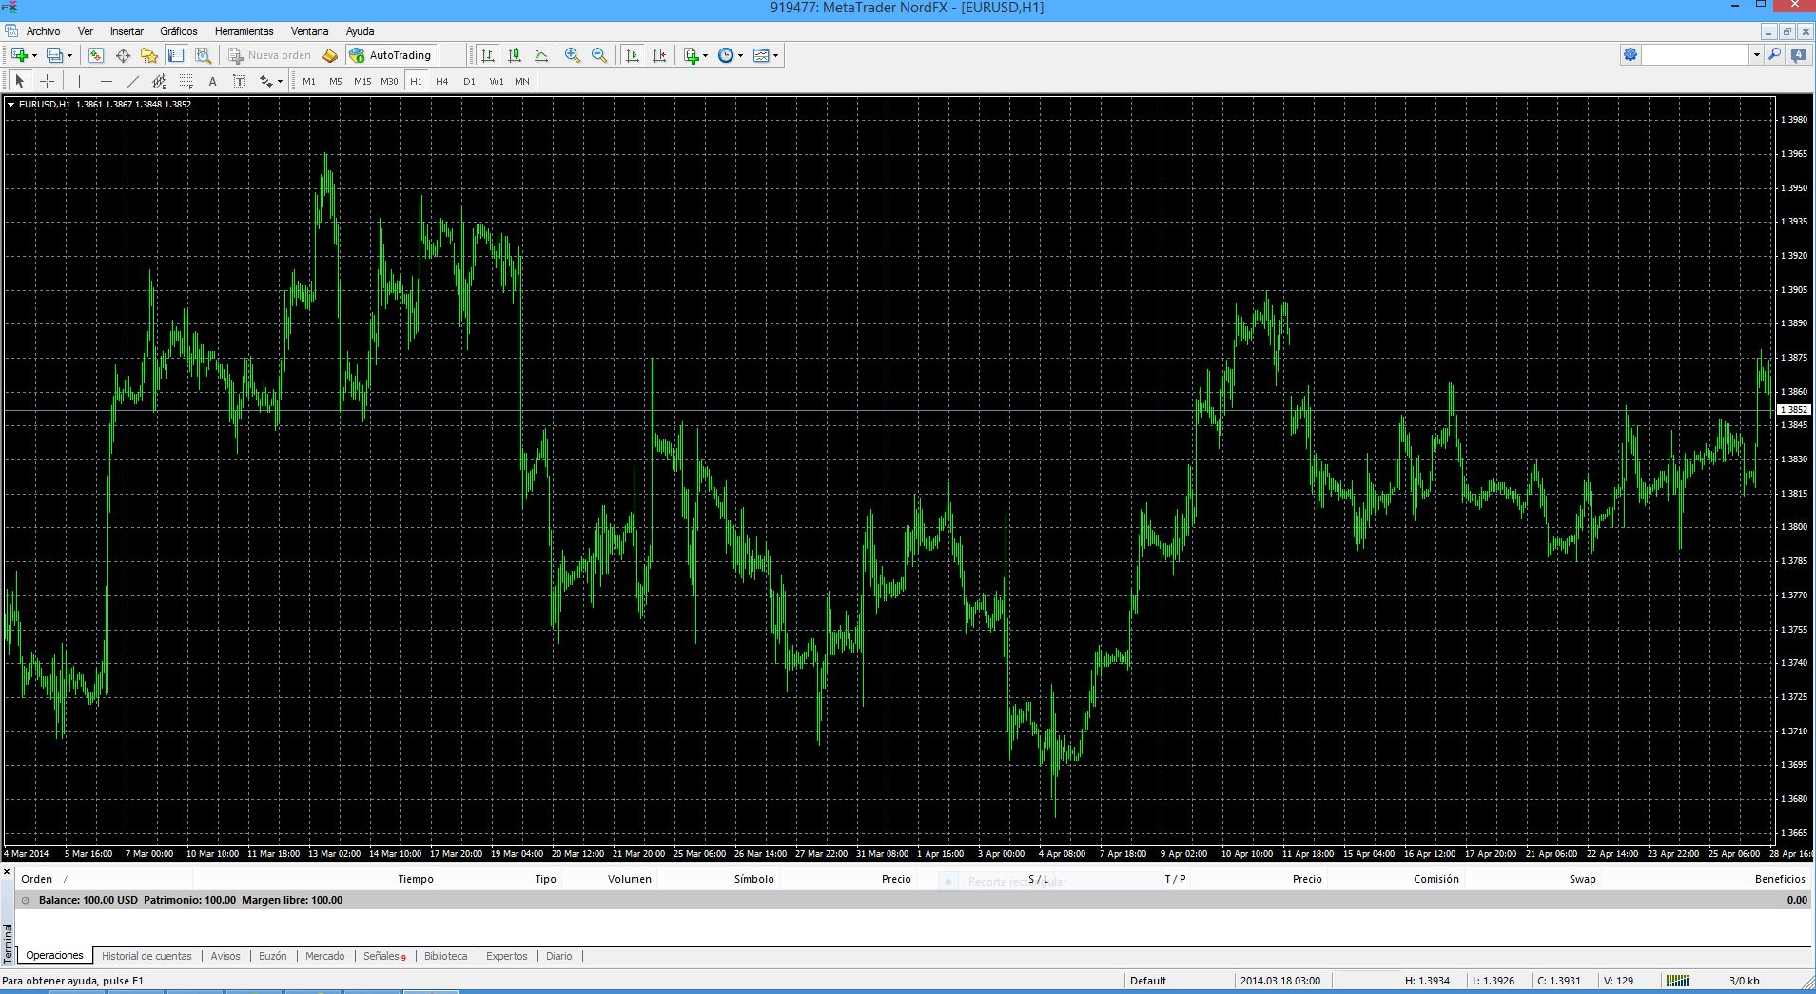Open the Navigator panel star icon
Image resolution: width=1816 pixels, height=994 pixels.
tap(149, 55)
